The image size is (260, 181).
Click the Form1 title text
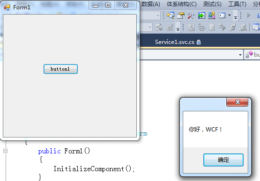tap(22, 7)
